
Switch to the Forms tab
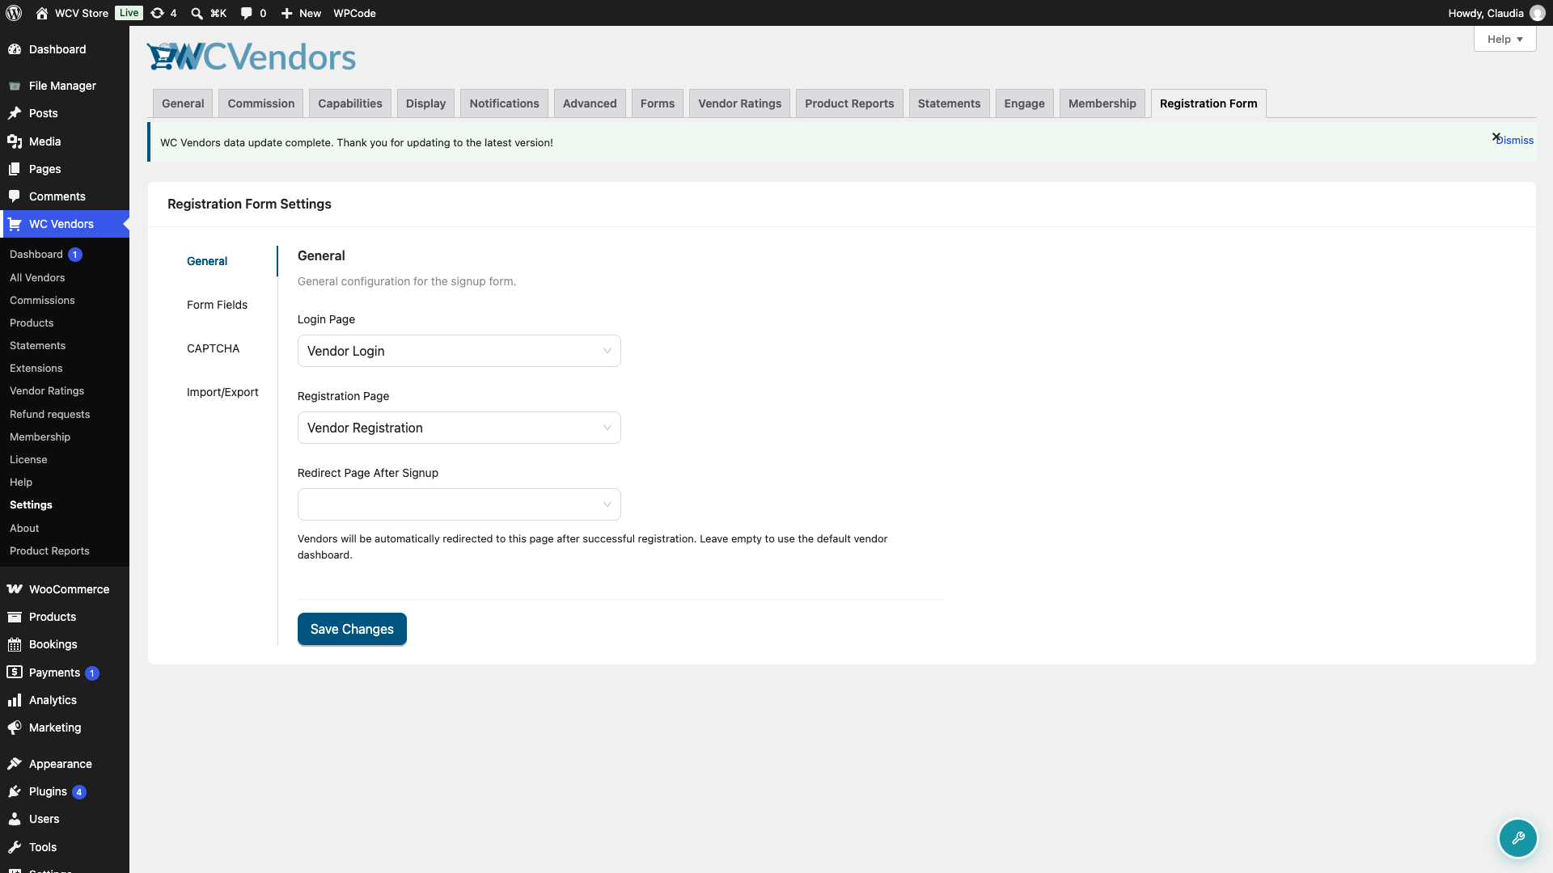658,103
